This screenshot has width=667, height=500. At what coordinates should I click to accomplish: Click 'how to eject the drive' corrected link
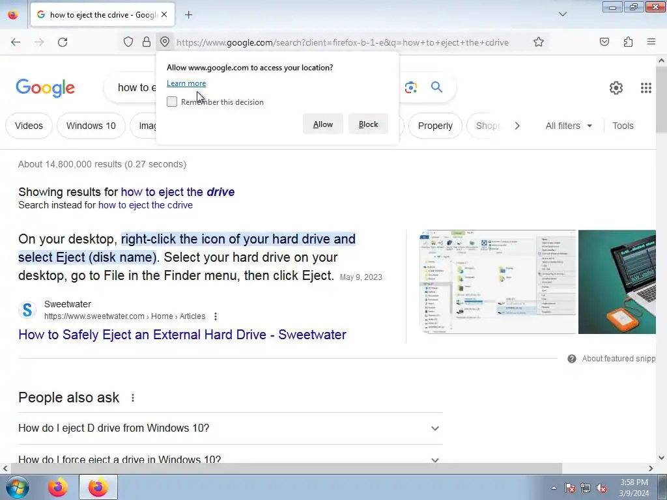178,192
